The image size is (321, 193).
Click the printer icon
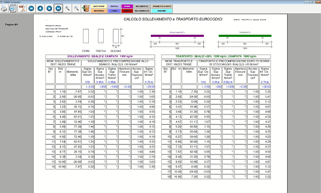4,9
